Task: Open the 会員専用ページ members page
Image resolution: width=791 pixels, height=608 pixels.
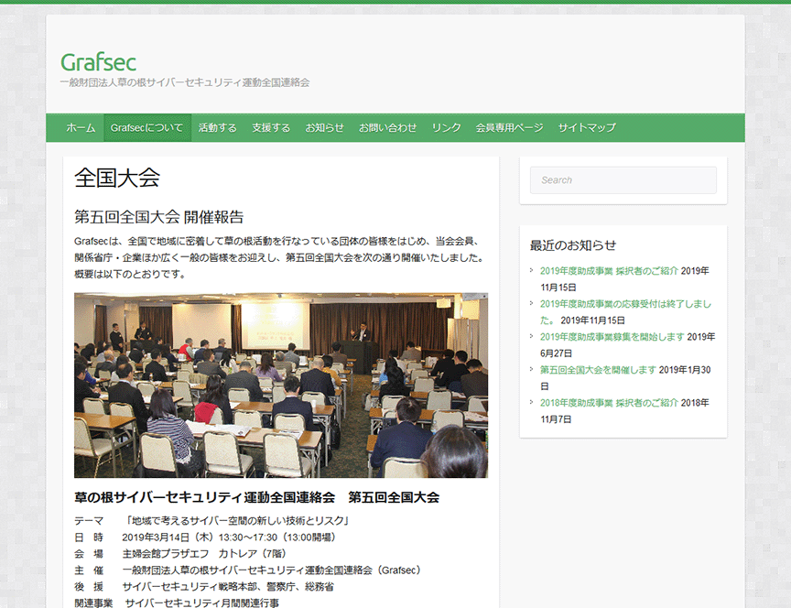Action: 509,128
